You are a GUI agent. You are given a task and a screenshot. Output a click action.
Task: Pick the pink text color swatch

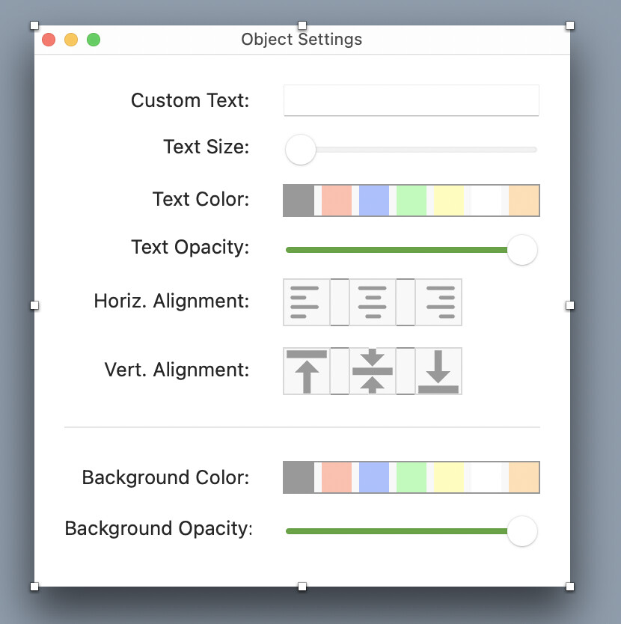[x=336, y=201]
